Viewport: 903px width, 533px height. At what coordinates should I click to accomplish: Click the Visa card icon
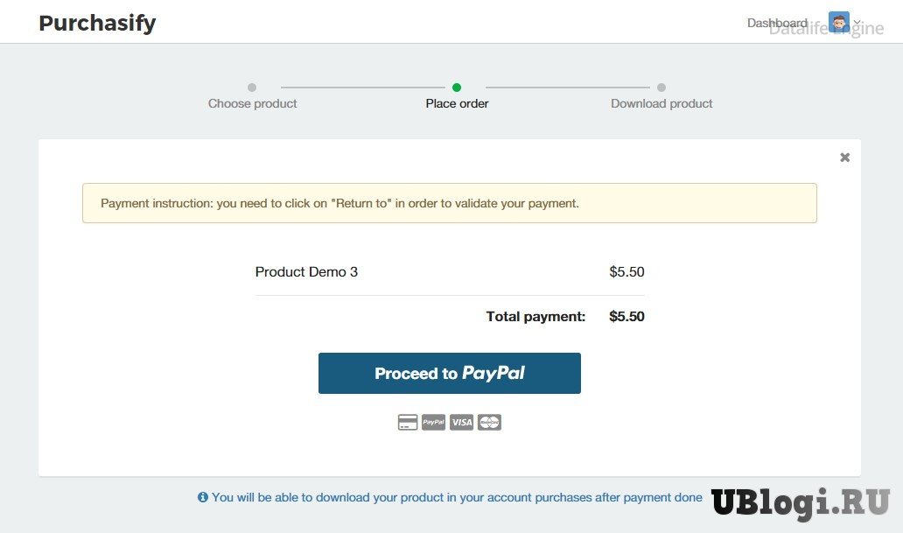point(461,423)
